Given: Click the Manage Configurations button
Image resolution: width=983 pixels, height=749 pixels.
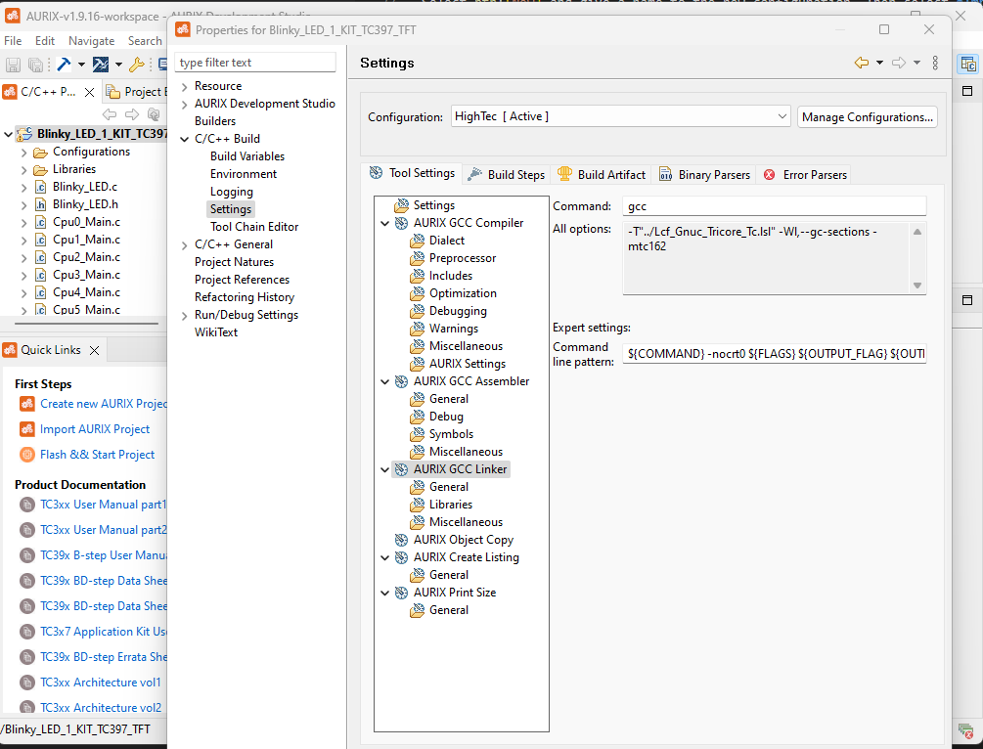Looking at the screenshot, I should [x=868, y=116].
